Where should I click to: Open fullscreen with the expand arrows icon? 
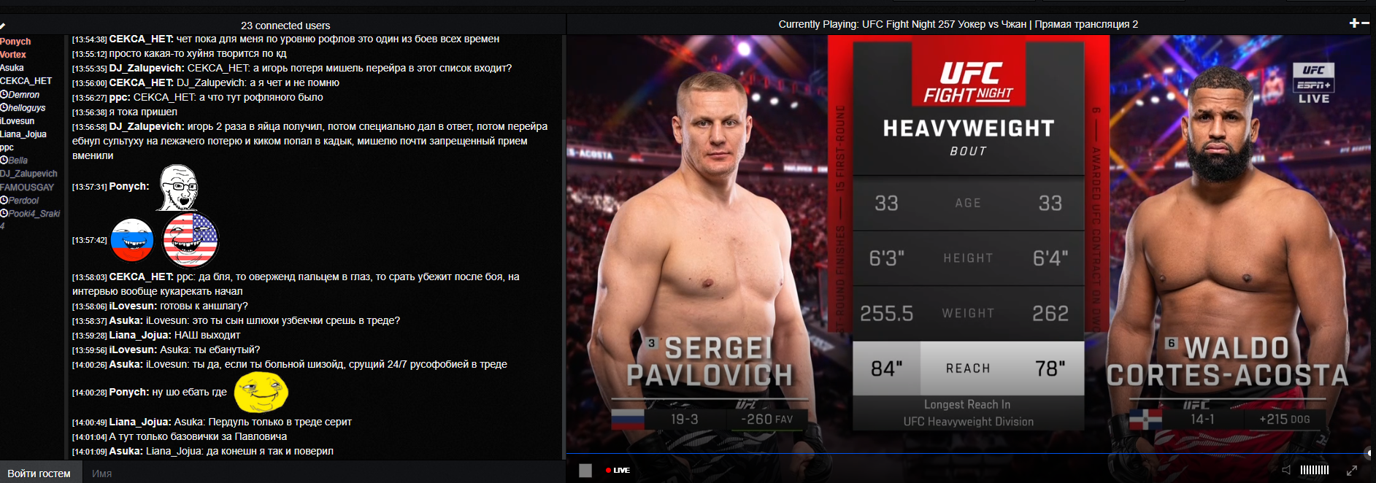tap(1352, 471)
